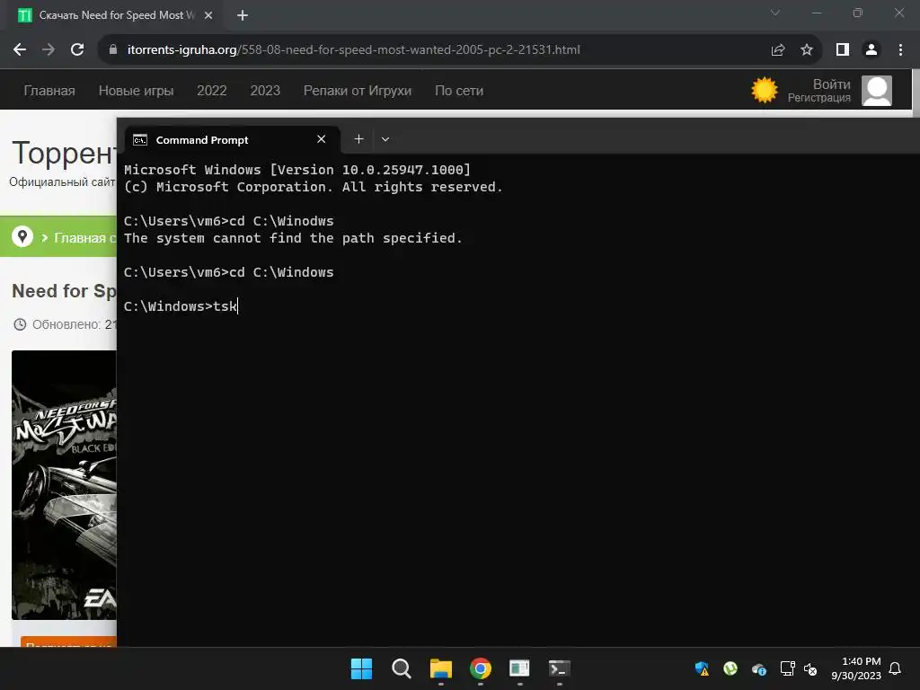This screenshot has height=690, width=920.
Task: Click the location pin breadcrumb icon
Action: 22,236
